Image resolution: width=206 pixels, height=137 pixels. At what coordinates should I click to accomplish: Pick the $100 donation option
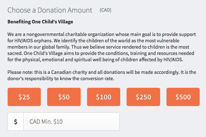(x=103, y=97)
